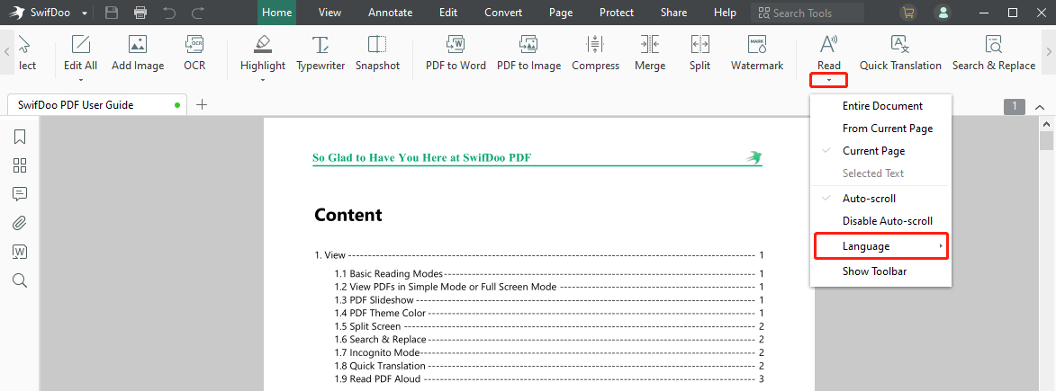
Task: Open the Bookmarks sidebar panel
Action: tap(20, 138)
